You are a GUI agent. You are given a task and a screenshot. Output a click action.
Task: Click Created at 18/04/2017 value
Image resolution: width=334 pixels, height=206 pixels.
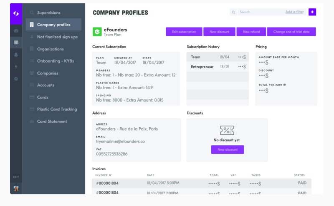(125, 63)
